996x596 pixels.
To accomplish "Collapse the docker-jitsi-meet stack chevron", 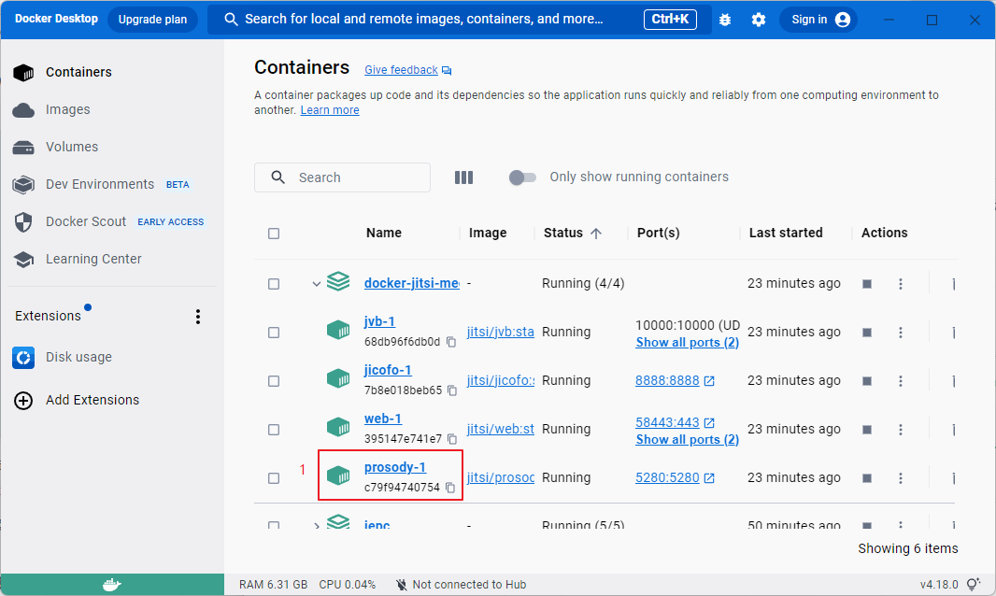I will (x=317, y=284).
